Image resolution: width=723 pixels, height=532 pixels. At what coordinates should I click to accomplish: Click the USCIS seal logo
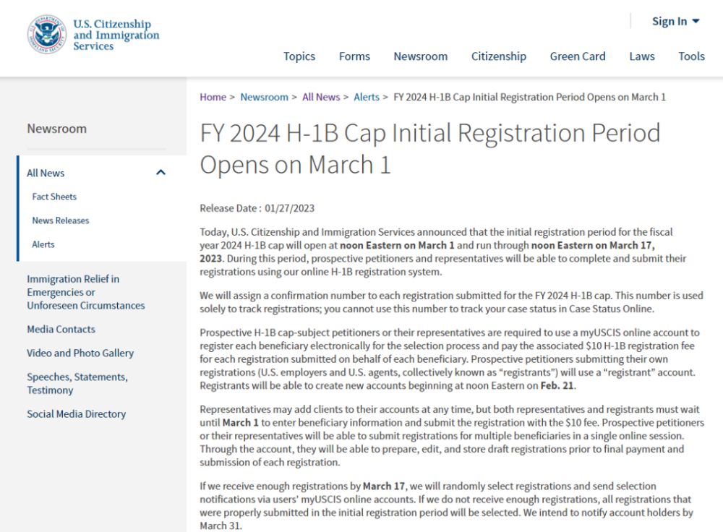[47, 35]
